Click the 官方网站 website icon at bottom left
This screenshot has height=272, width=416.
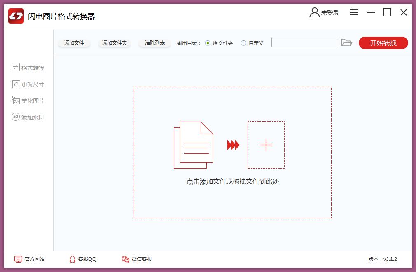coord(17,259)
